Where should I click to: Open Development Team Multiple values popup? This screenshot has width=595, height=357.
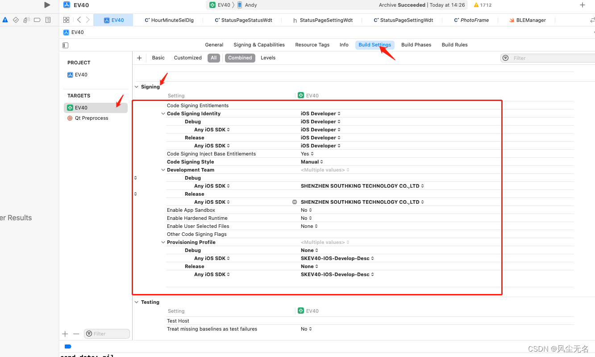[x=325, y=170]
